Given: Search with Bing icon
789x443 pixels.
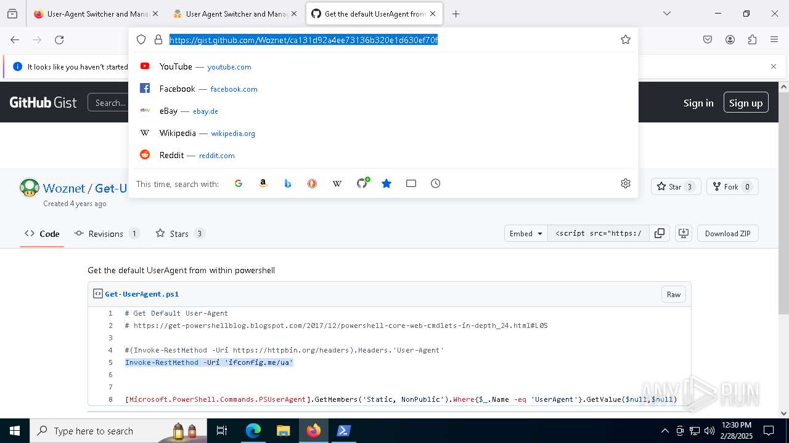Looking at the screenshot, I should pyautogui.click(x=288, y=183).
